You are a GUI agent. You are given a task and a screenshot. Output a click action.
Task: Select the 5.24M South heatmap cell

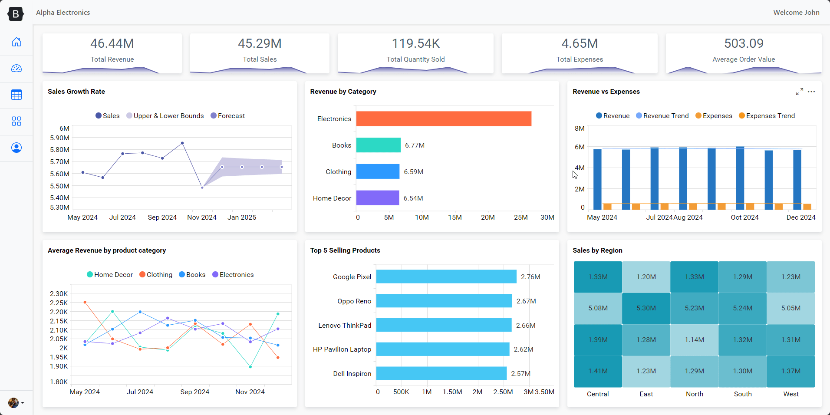coord(743,308)
